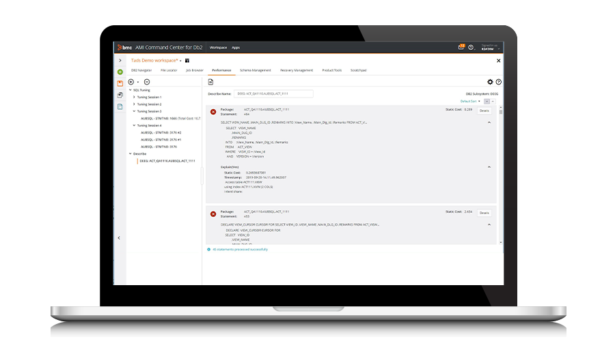Viewport: 615px width, 352px height.
Task: Click the orange save icon in sidebar
Action: coord(120,83)
